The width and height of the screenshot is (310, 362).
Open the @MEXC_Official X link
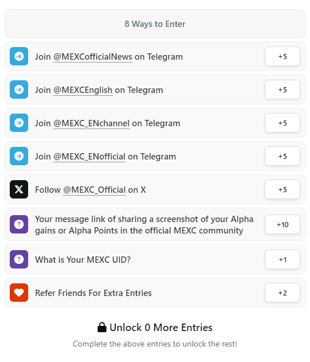[95, 190]
